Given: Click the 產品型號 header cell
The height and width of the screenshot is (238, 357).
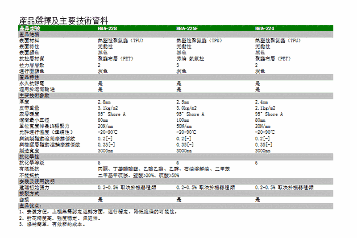Looking at the screenshot, I should click(x=29, y=28).
